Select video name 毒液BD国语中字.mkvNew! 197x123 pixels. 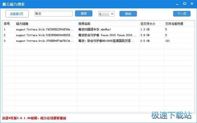coord(95,30)
